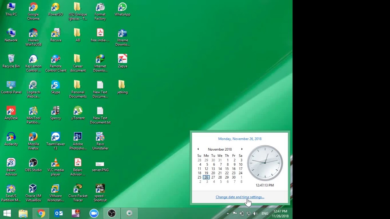The image size is (390, 219).
Task: Open the This PC desktop icon
Action: pyautogui.click(x=11, y=9)
